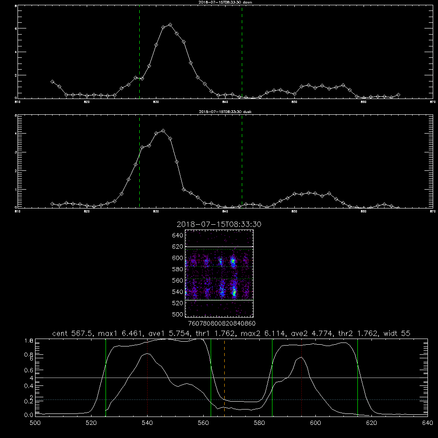Viewport: 438px width, 438px height.
Task: Select the green vertical line near 525
Action: 106,377
